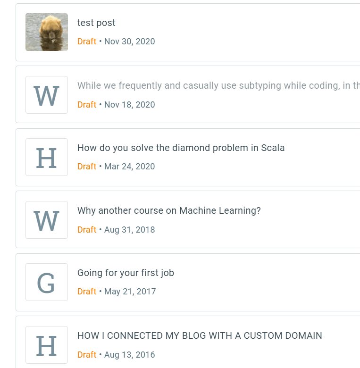This screenshot has width=360, height=368.
Task: Click the bear thumbnail of test post
Action: point(47,32)
